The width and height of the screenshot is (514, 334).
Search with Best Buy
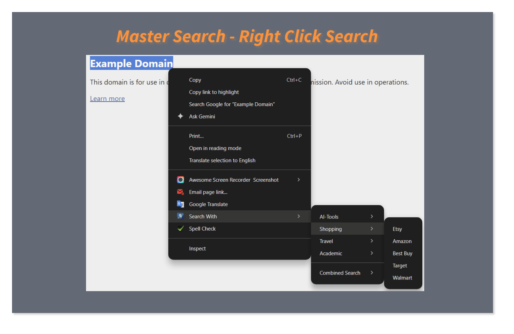[403, 253]
